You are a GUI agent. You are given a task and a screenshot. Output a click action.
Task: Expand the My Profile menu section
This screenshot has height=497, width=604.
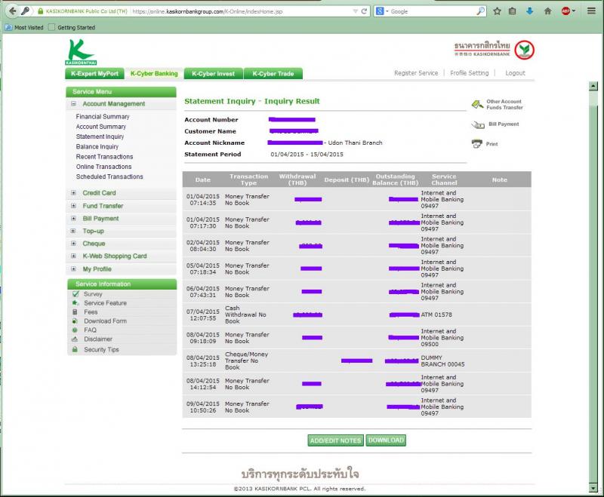click(x=73, y=269)
